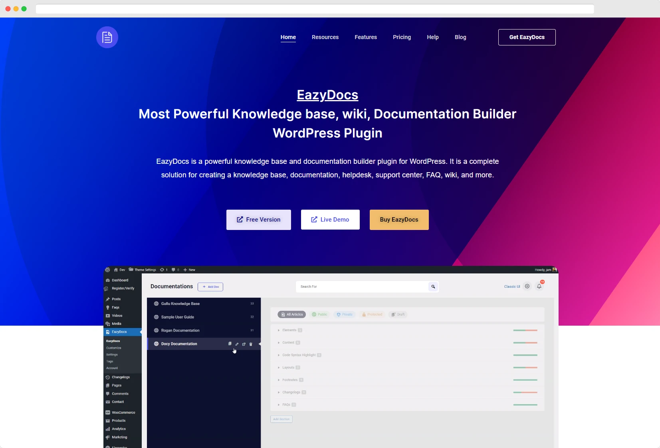Toggle the Protected articles filter

[372, 314]
